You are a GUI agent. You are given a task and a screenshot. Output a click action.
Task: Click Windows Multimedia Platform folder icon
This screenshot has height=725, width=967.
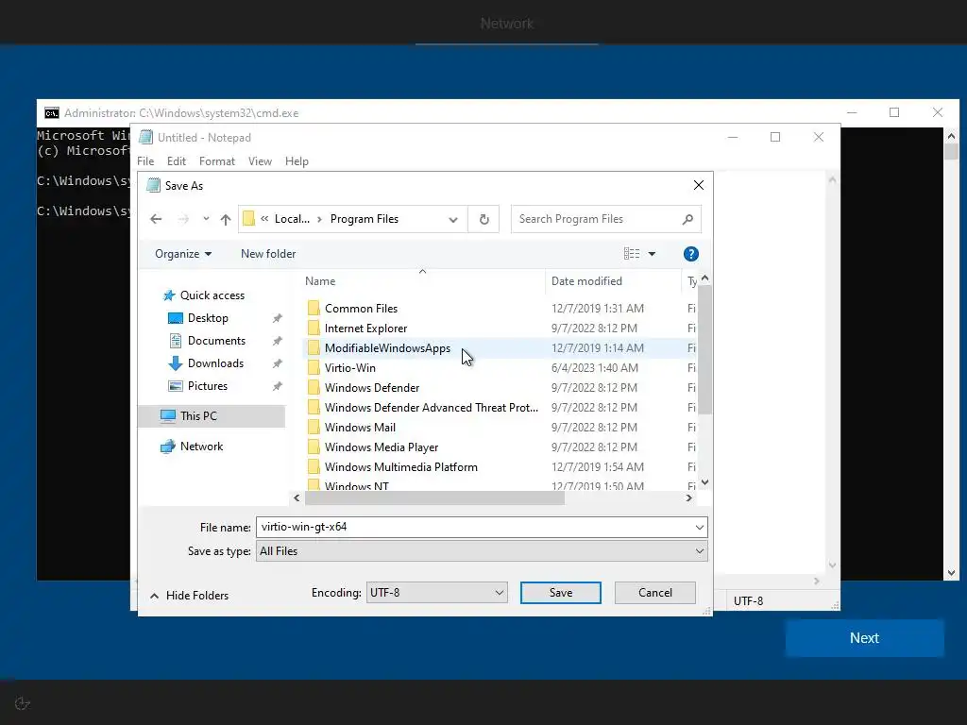coord(314,466)
